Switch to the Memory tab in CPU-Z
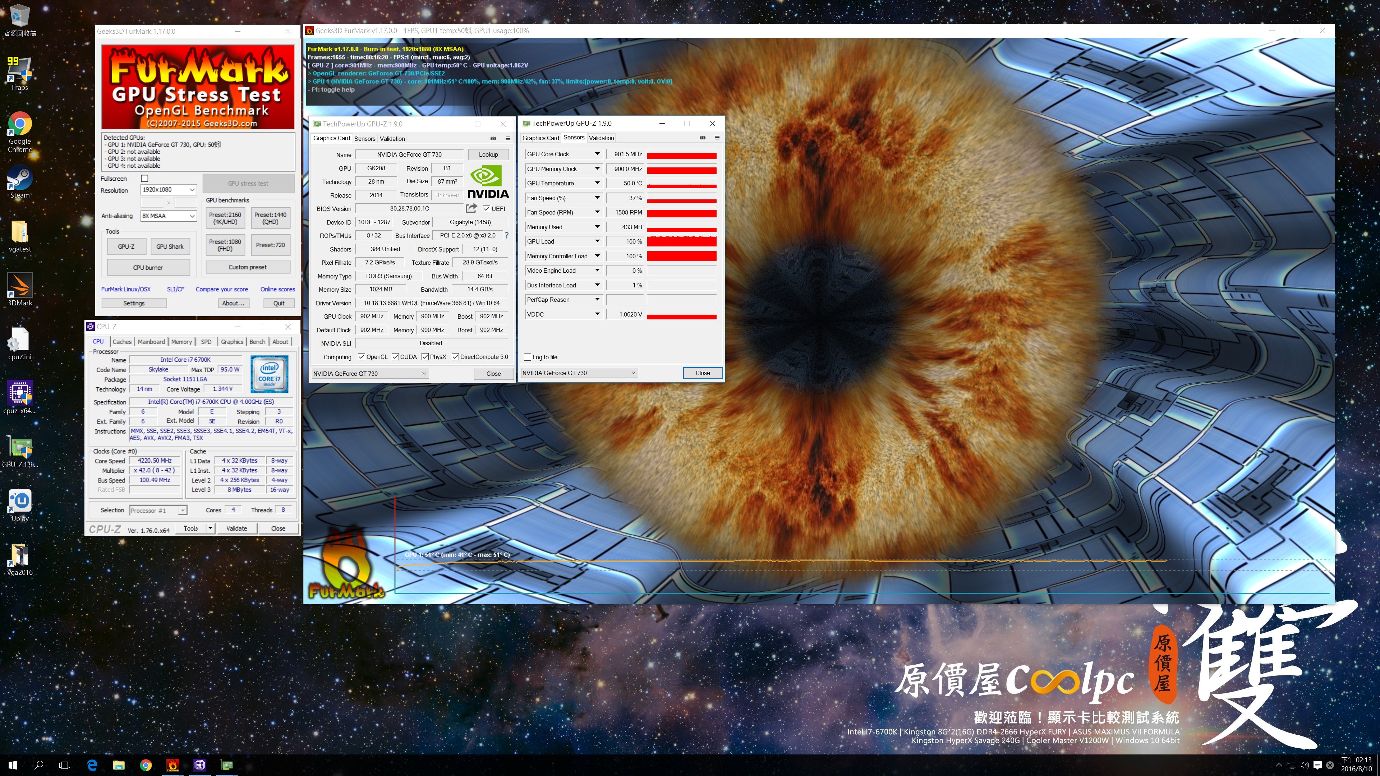Viewport: 1380px width, 776px height. (181, 342)
